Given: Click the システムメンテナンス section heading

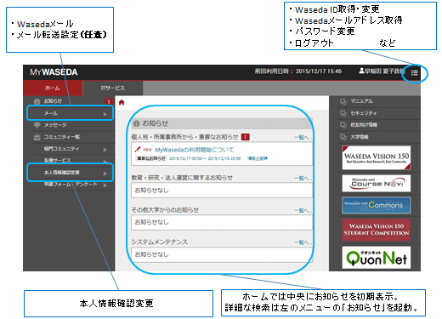Looking at the screenshot, I should tap(159, 242).
